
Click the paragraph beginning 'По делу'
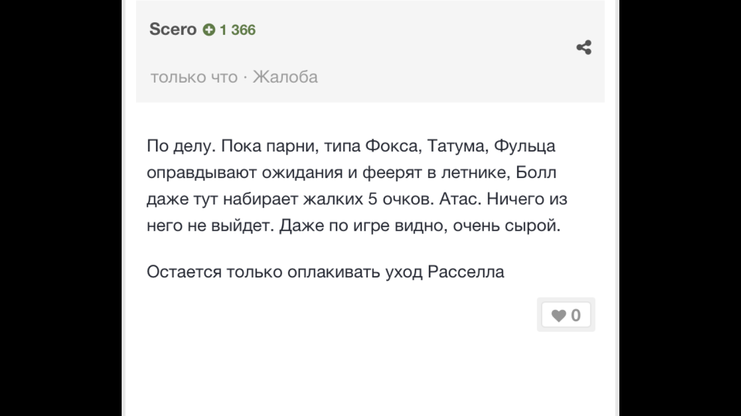(357, 186)
